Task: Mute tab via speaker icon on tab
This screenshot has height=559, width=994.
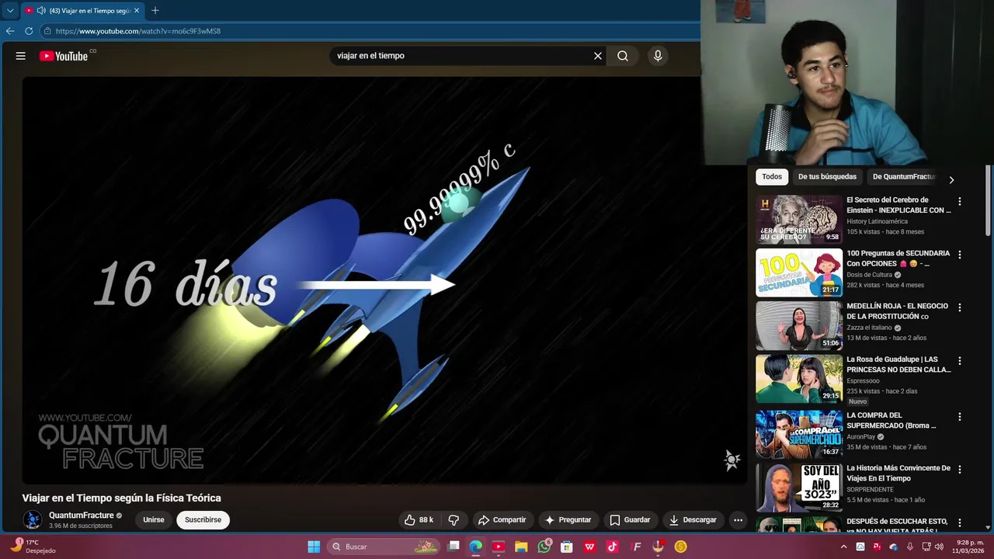Action: coord(41,11)
